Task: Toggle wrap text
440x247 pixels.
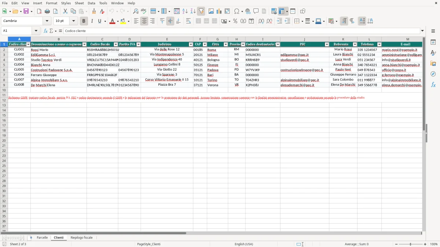Action: pyautogui.click(x=188, y=21)
